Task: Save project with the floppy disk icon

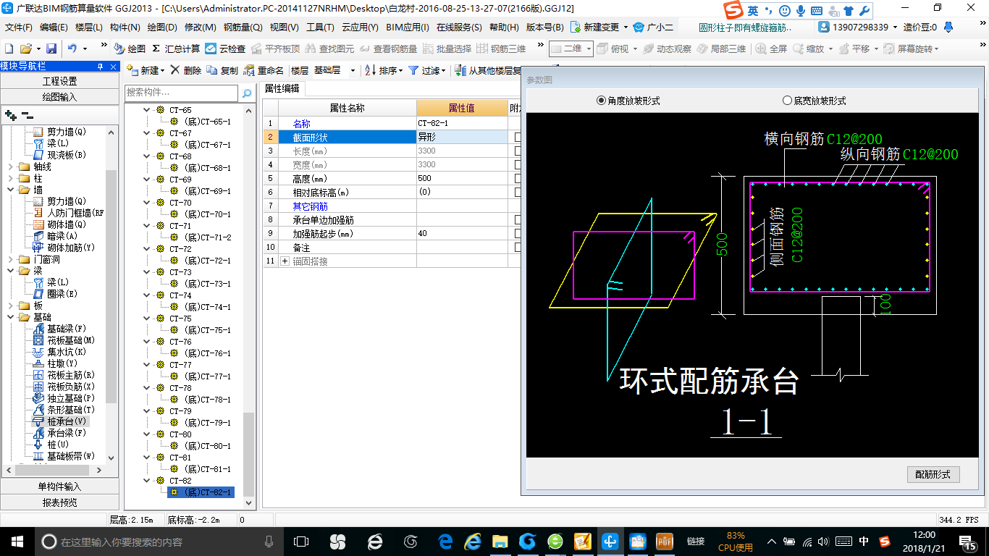Action: [x=51, y=49]
